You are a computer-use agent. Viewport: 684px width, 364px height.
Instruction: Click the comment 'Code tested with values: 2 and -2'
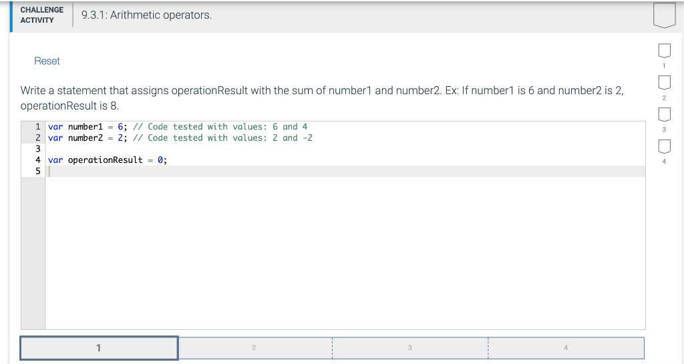tap(223, 138)
